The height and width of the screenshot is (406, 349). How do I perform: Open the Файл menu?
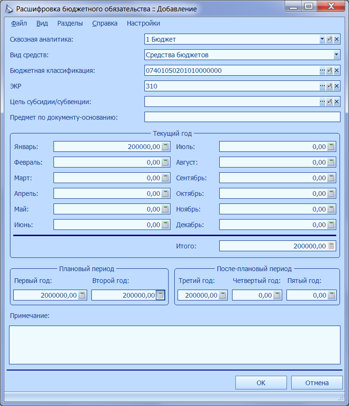(x=19, y=23)
